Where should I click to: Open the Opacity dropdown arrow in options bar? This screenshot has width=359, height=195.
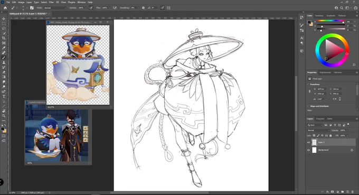(86, 8)
